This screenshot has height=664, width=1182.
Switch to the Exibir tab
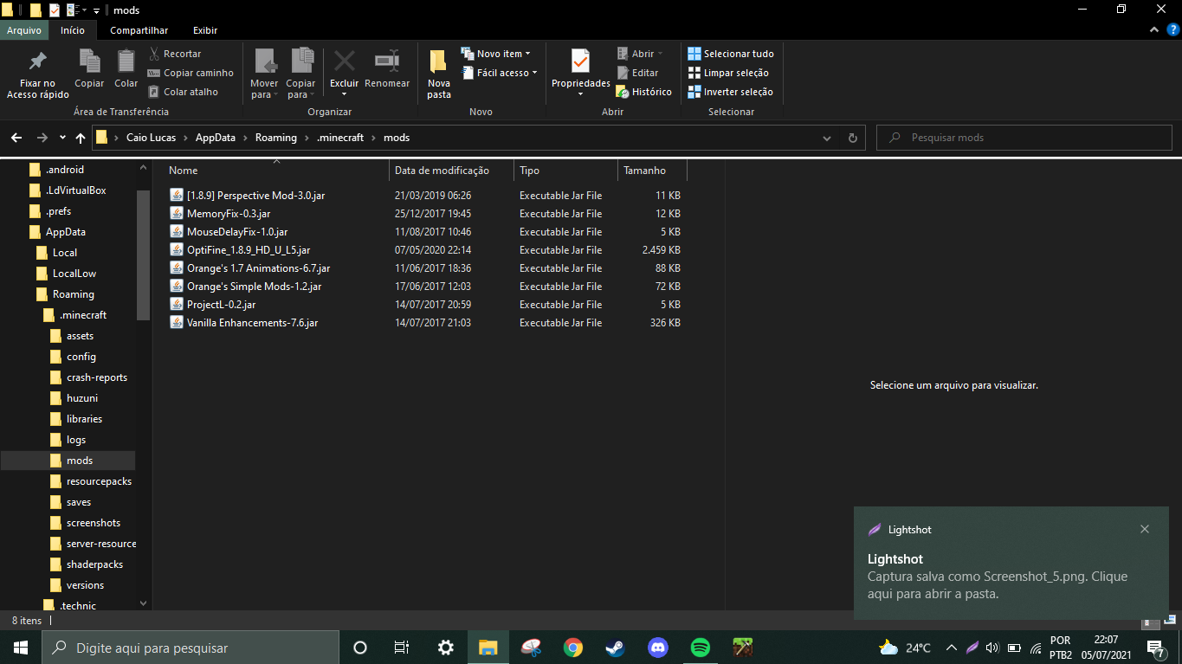[x=205, y=30]
